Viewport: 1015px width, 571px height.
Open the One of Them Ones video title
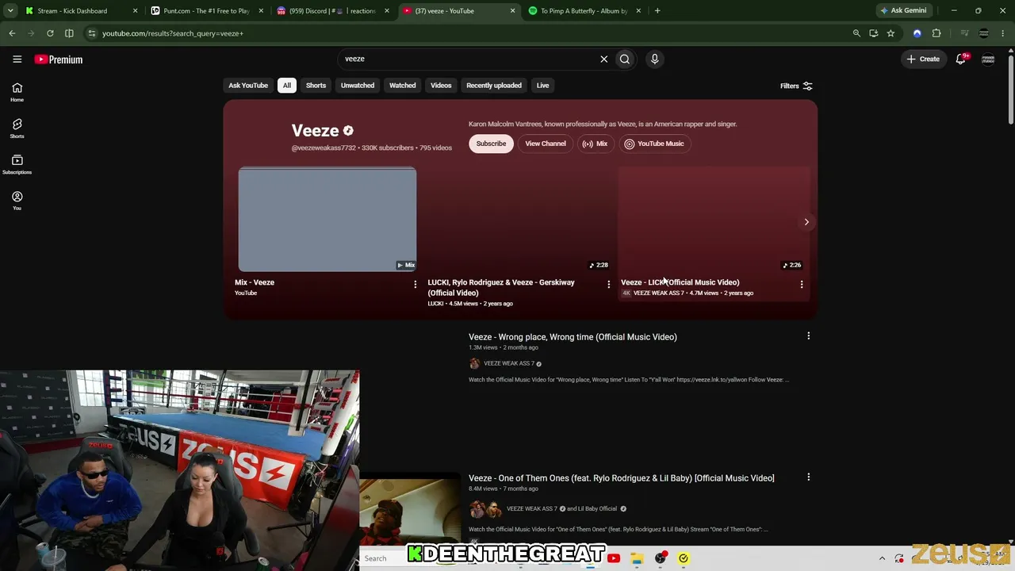pyautogui.click(x=622, y=478)
